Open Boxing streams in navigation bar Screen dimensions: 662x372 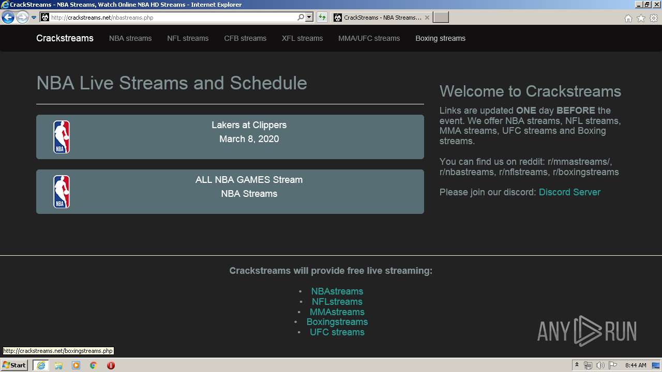coord(441,38)
